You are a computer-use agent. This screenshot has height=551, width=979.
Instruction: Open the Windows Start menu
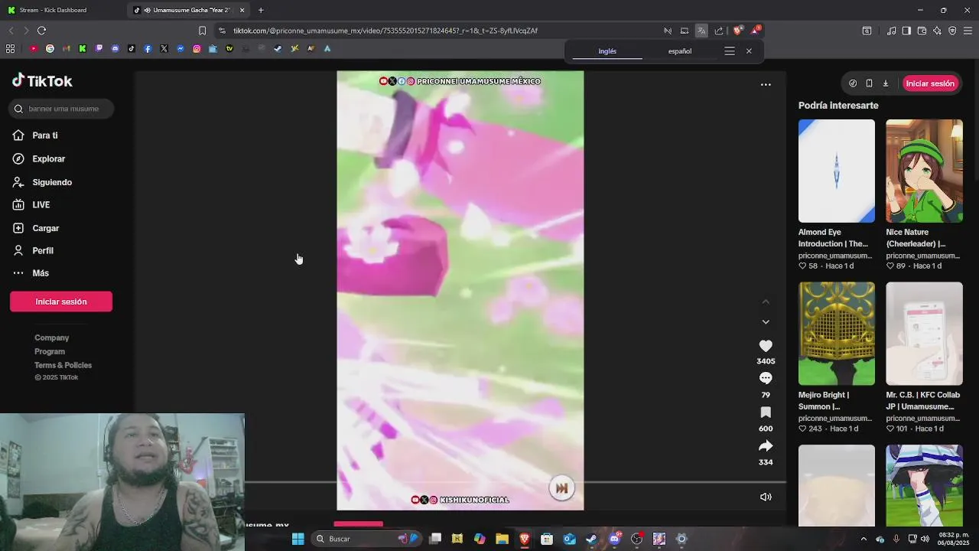pyautogui.click(x=298, y=539)
